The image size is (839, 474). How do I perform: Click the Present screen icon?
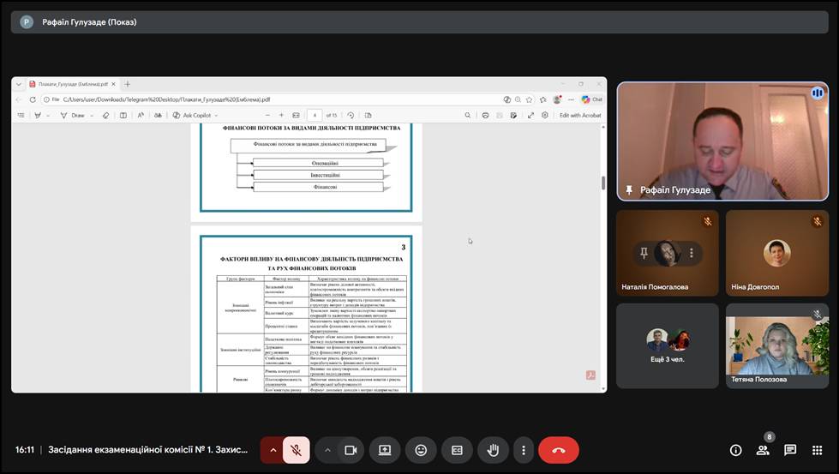pyautogui.click(x=385, y=450)
